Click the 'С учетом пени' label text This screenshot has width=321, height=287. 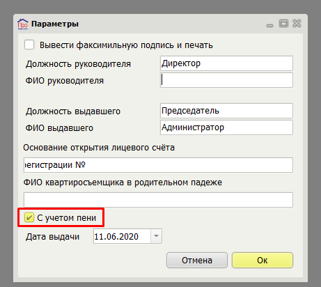(67, 218)
